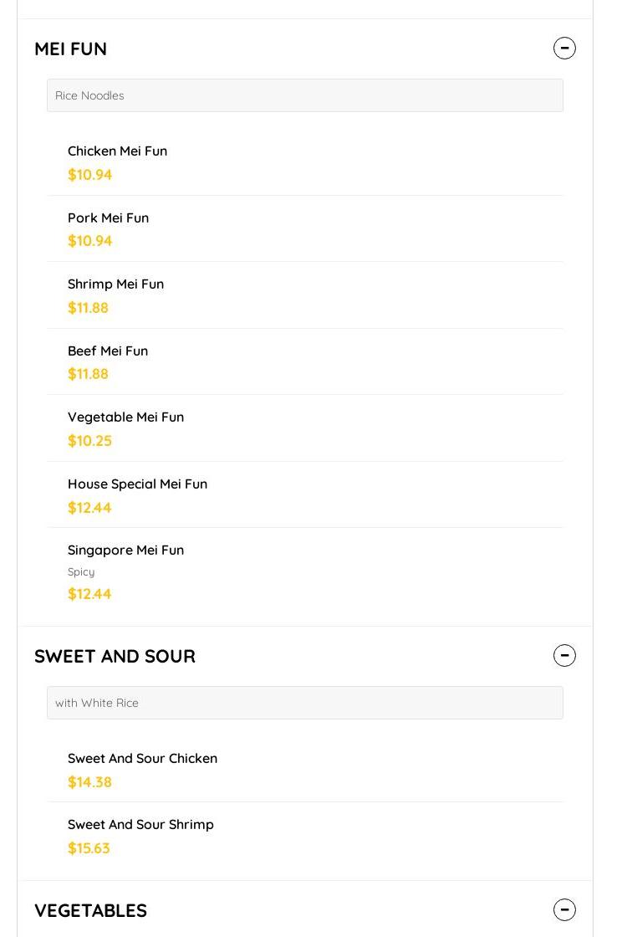This screenshot has width=627, height=937.
Task: Choose Singapore Mei Fun spicy dish
Action: pos(125,550)
